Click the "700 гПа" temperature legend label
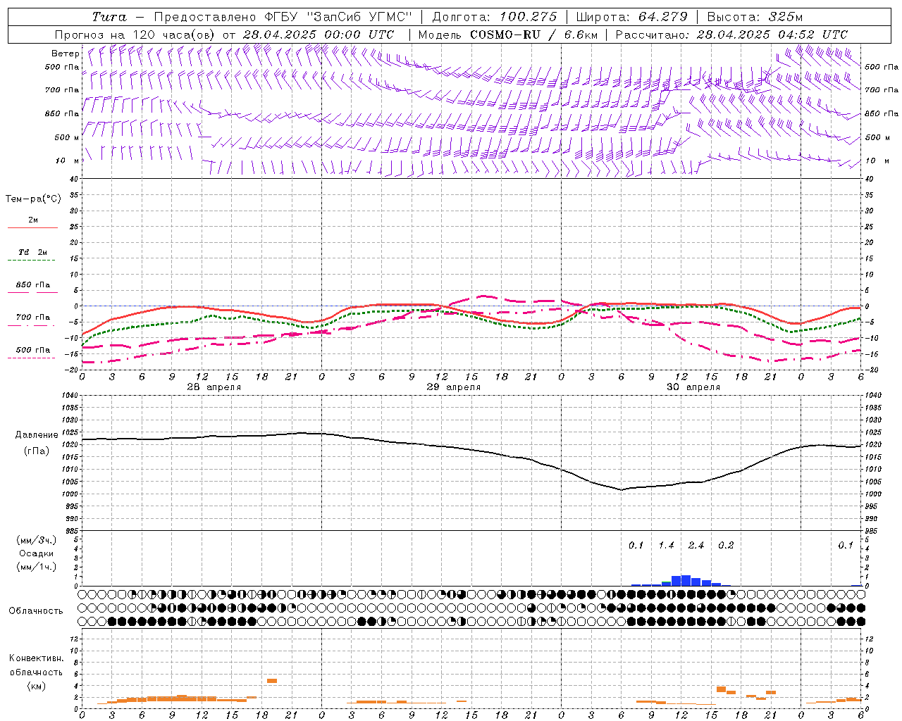 click(x=33, y=317)
